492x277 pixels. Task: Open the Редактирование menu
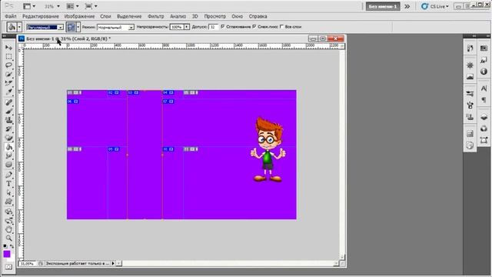coord(41,16)
